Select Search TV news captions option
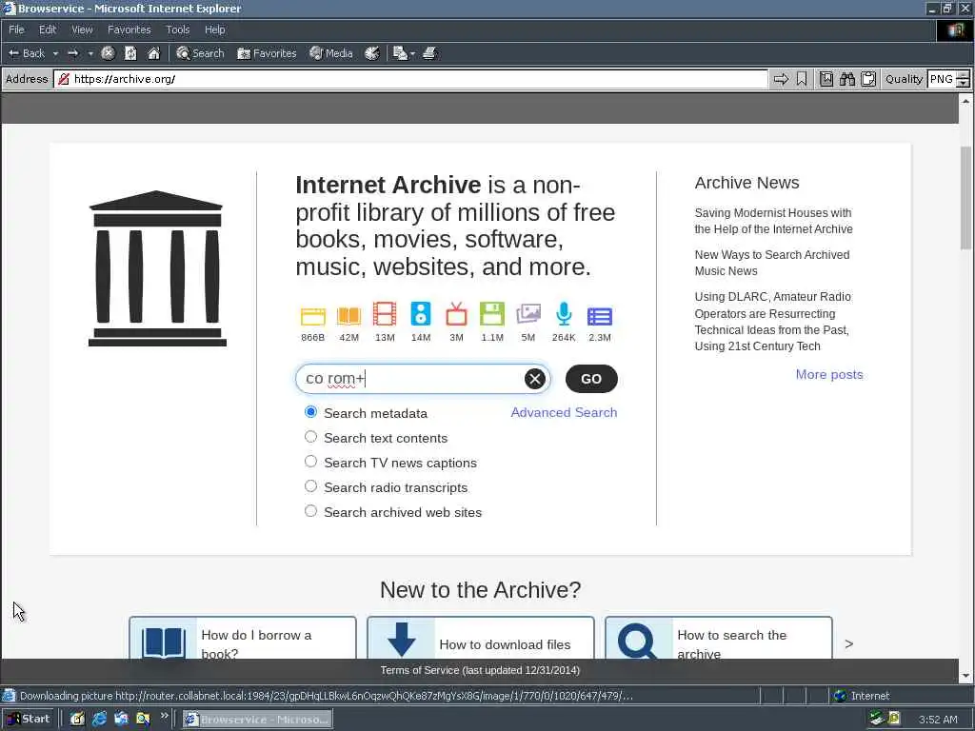The width and height of the screenshot is (975, 731). pyautogui.click(x=311, y=462)
